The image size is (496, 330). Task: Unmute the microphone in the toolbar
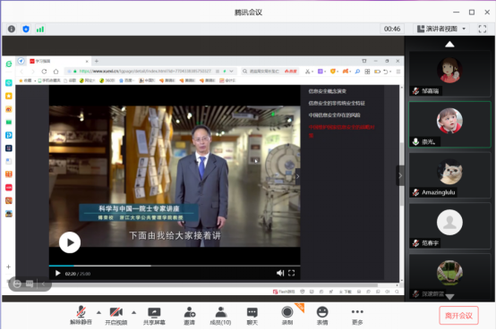click(81, 316)
